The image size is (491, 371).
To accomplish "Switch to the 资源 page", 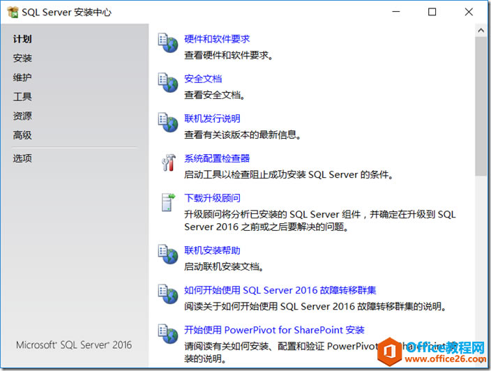I will coord(22,116).
